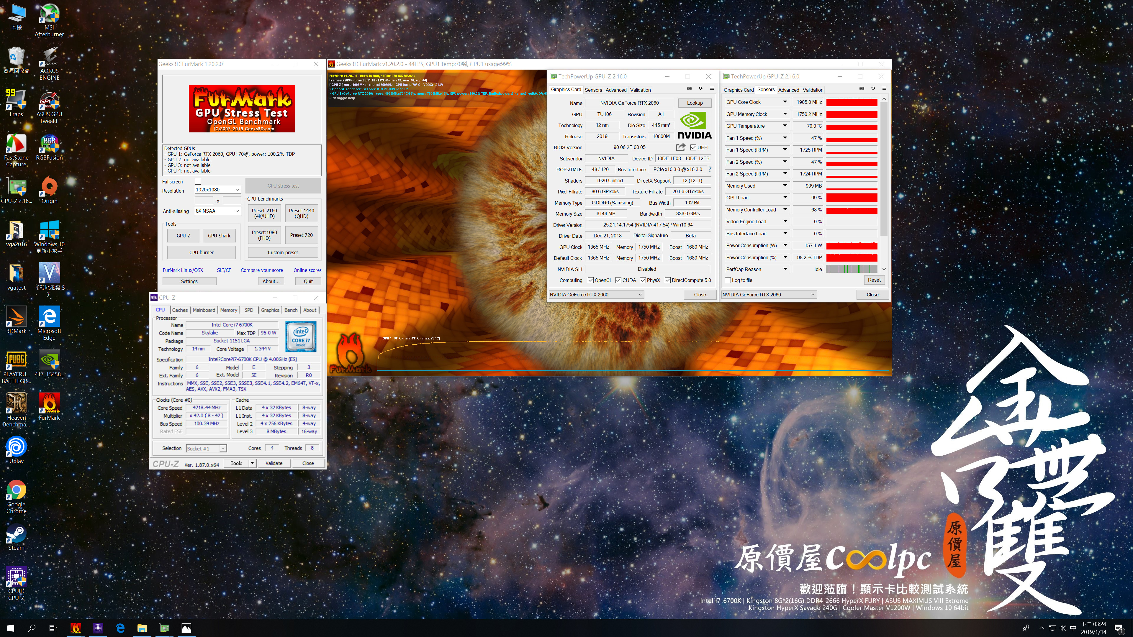Click screenshot camera icon in GPU-Z Sensors window
This screenshot has width=1133, height=637.
tap(862, 88)
